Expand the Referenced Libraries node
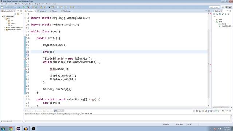233x131 pixels. coord(5,30)
